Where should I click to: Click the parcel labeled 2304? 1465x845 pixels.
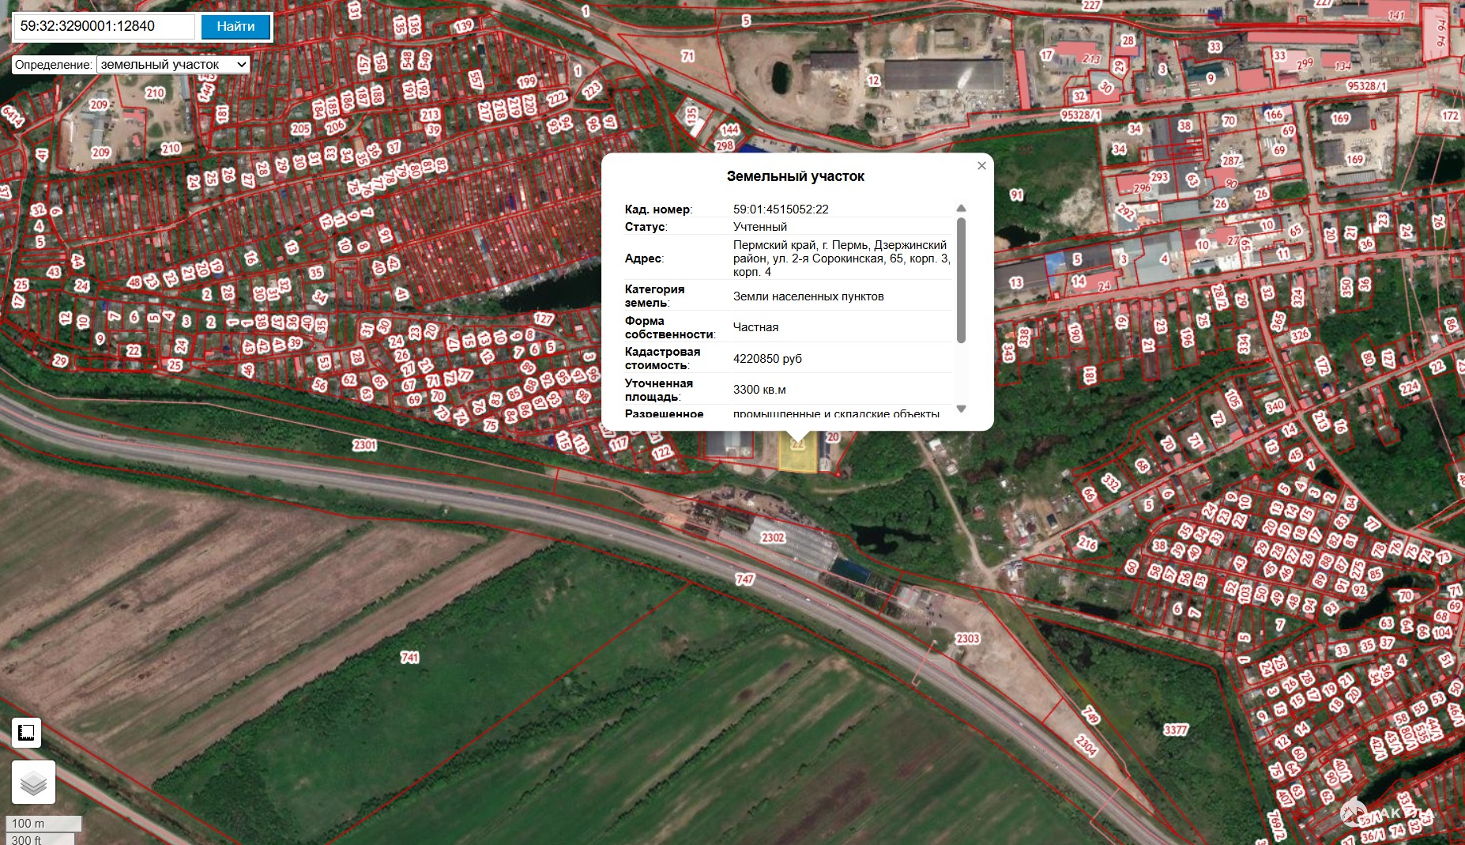click(1086, 745)
